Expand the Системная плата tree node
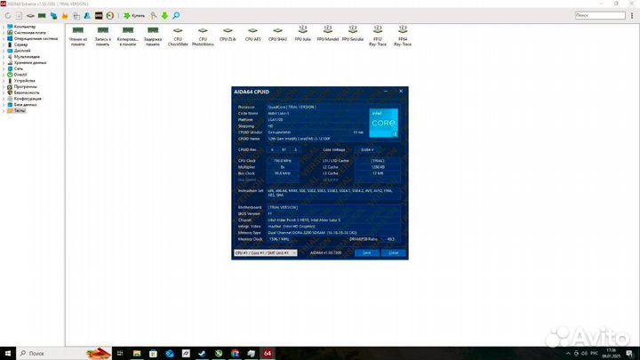 [4, 33]
